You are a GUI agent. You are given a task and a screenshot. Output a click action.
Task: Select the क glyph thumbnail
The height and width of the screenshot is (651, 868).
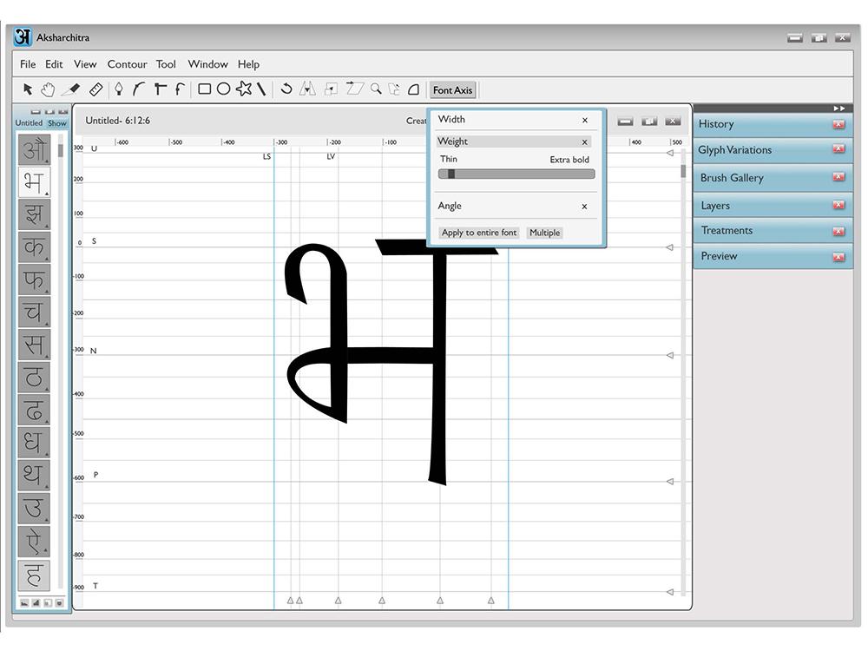point(34,247)
